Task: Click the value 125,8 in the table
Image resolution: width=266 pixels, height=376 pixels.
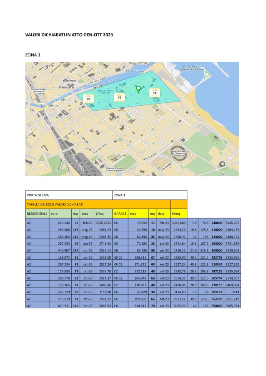Action: point(204,230)
